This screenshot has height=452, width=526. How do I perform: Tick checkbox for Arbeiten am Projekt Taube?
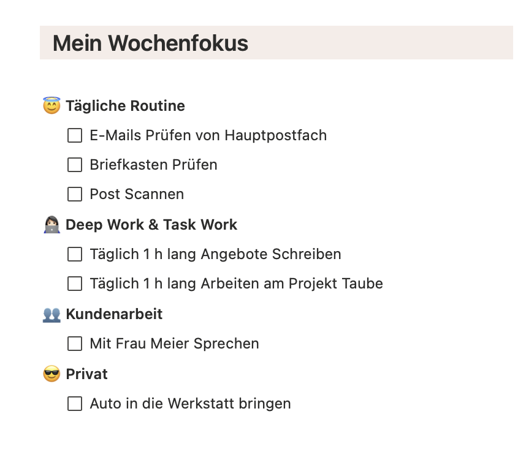click(74, 284)
